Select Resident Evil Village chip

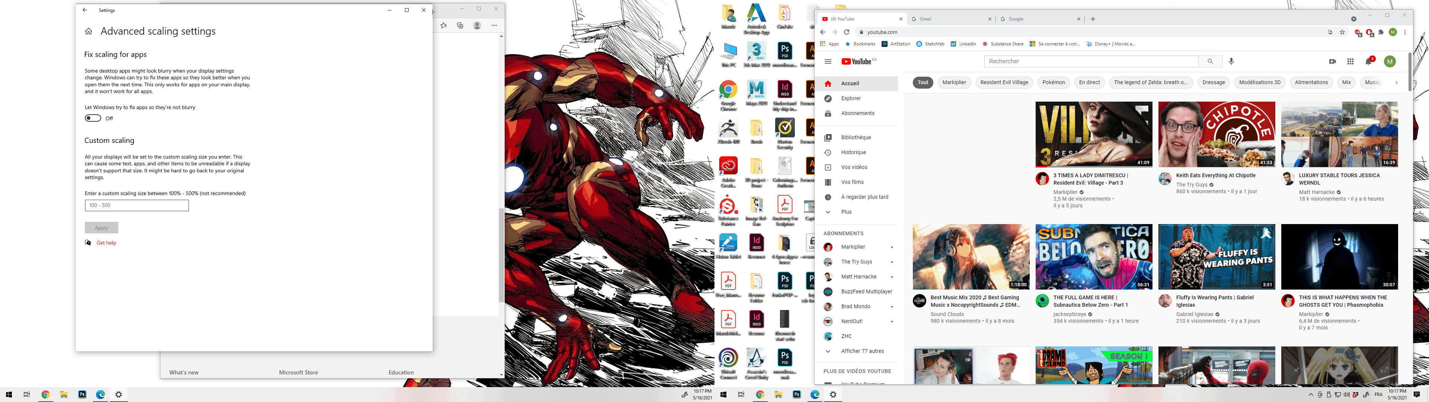click(x=1004, y=82)
